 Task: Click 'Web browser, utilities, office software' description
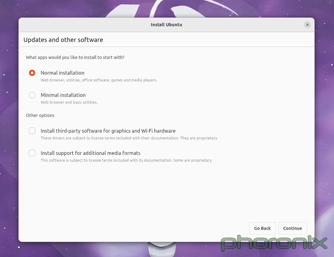click(99, 80)
